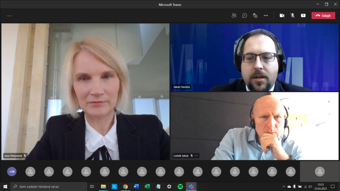
Task: Open the system volume control
Action: 310,187
